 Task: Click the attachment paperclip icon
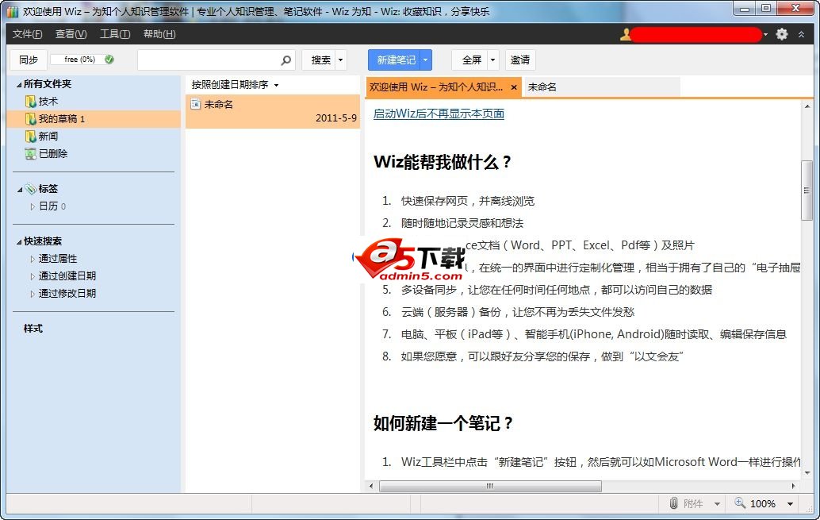673,503
